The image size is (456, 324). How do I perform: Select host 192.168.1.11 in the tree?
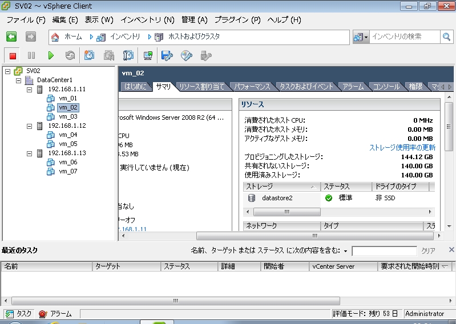point(67,89)
